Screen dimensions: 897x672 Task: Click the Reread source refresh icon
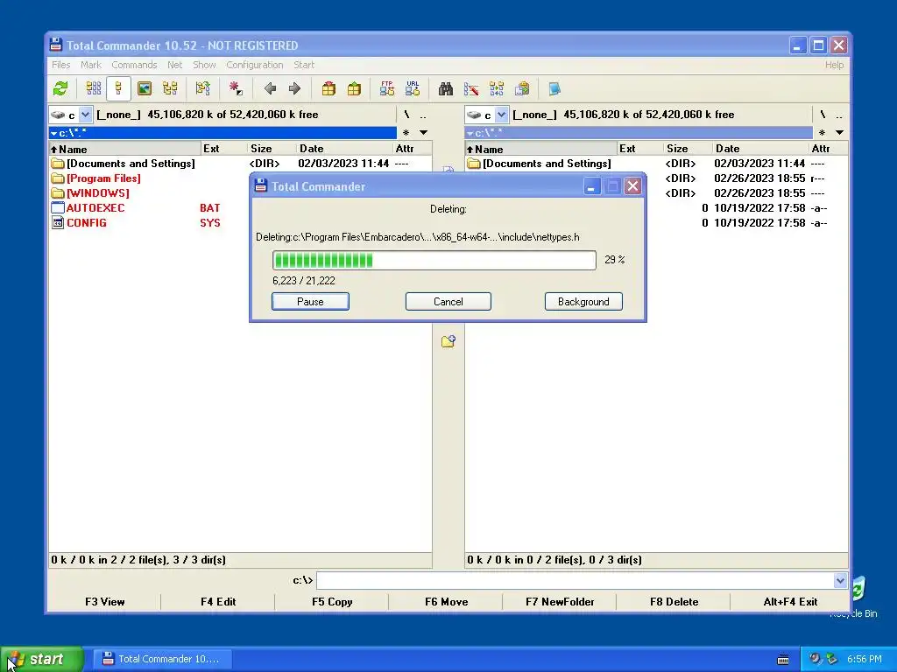(x=60, y=88)
